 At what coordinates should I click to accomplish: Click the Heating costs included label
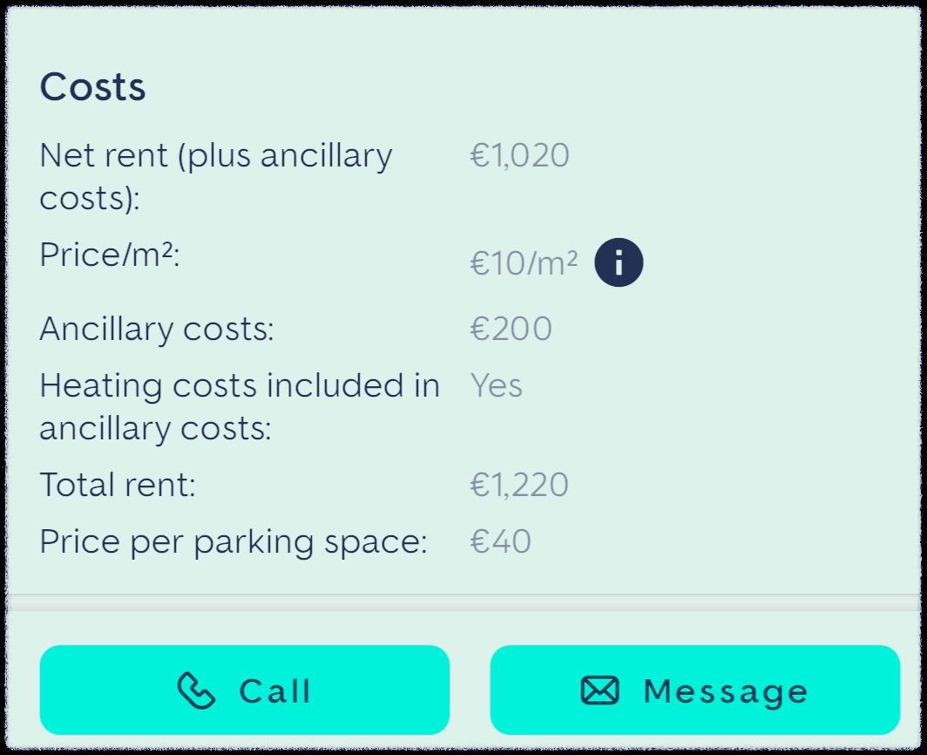point(240,385)
